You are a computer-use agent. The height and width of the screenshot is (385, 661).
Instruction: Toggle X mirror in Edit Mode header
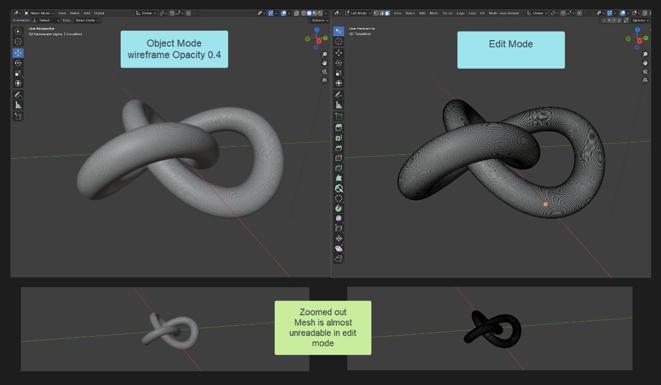coord(609,20)
